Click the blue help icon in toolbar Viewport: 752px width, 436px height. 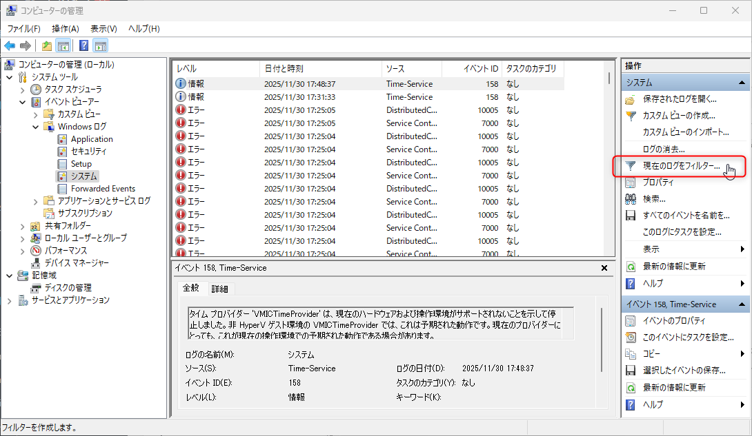click(83, 46)
